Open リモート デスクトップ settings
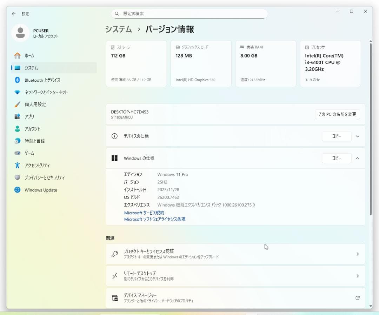Screen dimensions: 379x315 [235, 276]
